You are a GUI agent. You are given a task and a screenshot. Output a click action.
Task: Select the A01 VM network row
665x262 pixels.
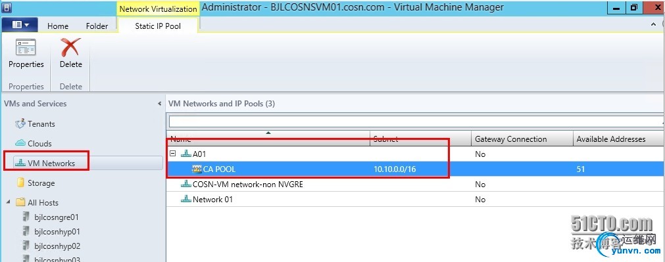(416, 154)
